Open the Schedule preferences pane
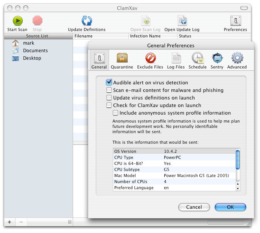Viewport: 260px width, 233px height. (198, 58)
